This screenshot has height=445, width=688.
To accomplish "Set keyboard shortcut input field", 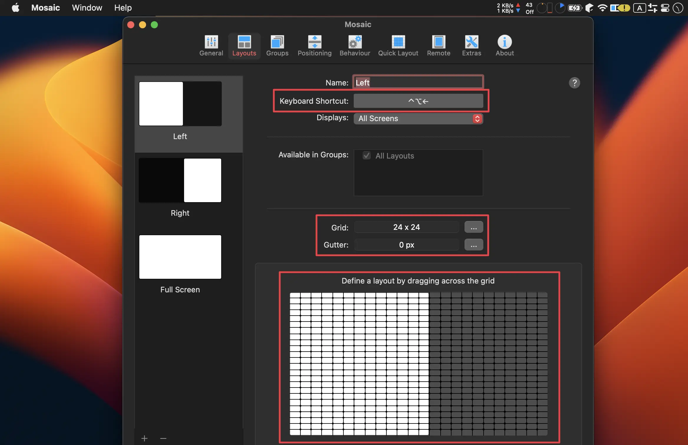I will click(x=417, y=100).
